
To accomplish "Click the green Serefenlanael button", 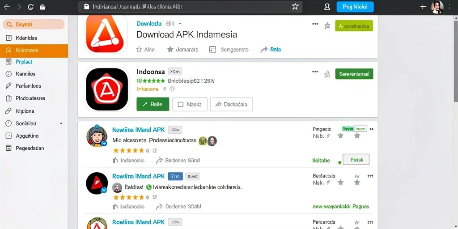I will (x=354, y=74).
